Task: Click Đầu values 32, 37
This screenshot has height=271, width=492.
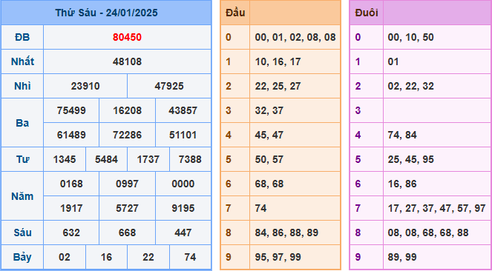Action: point(269,110)
